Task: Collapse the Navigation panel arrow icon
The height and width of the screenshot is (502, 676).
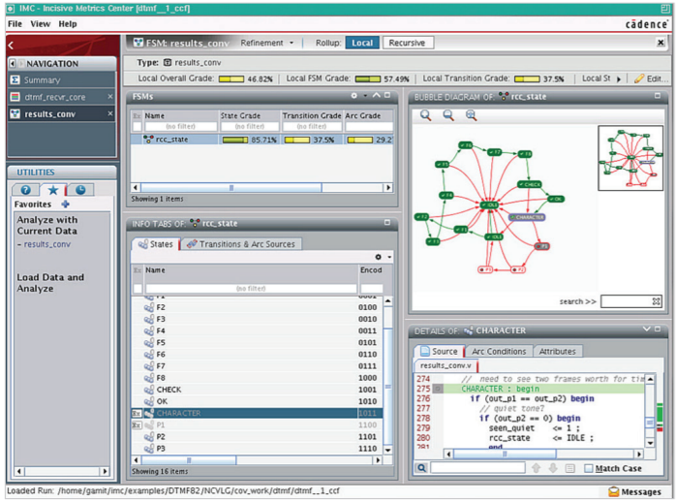Action: pos(12,63)
